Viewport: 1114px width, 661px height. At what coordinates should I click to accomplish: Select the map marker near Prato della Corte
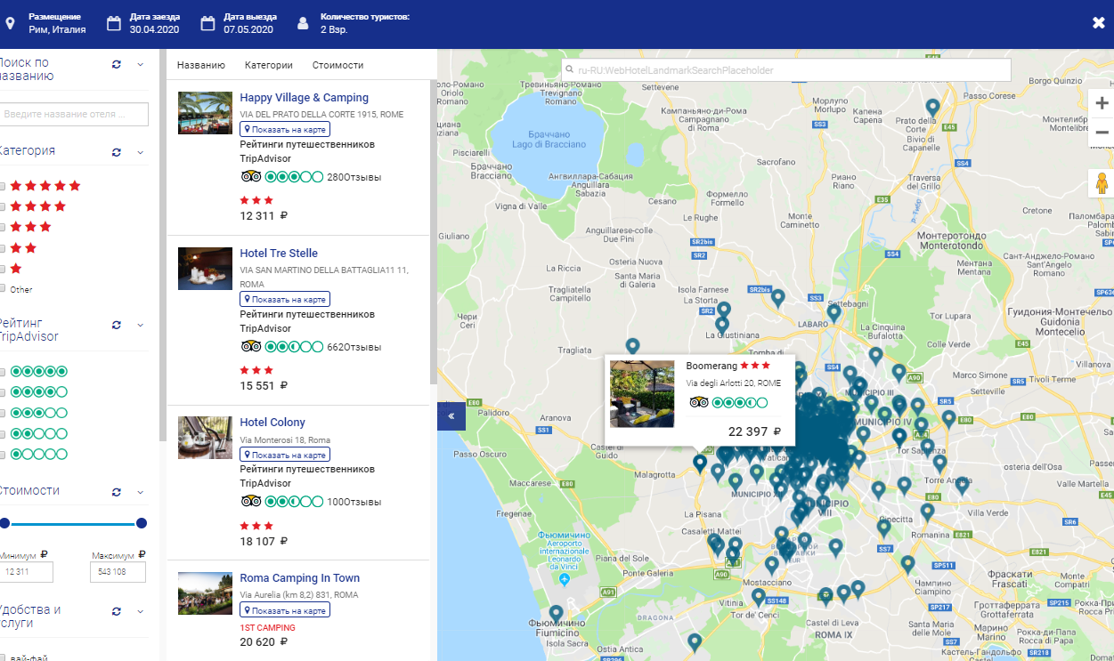[x=932, y=107]
